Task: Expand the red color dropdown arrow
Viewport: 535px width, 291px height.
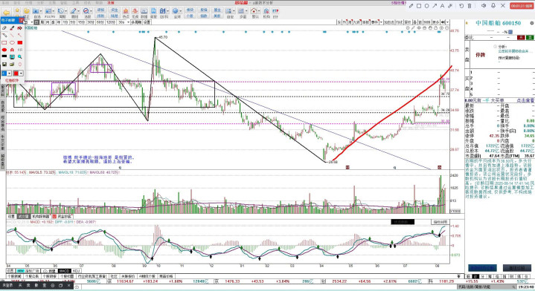Action: click(21, 73)
